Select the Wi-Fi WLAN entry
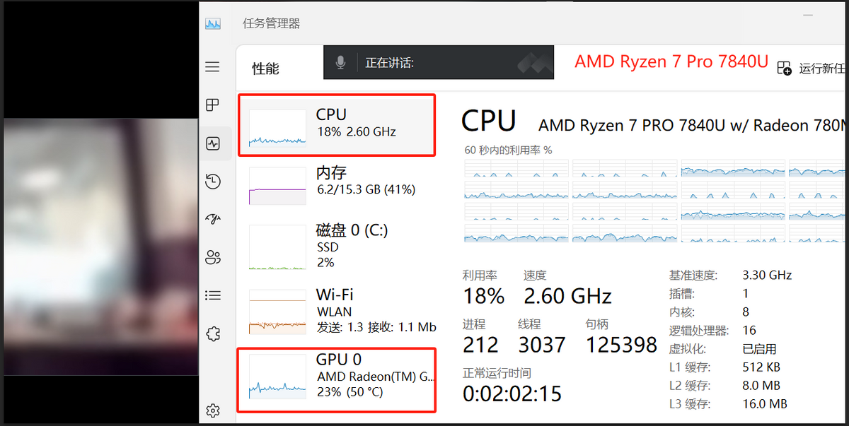 click(337, 311)
